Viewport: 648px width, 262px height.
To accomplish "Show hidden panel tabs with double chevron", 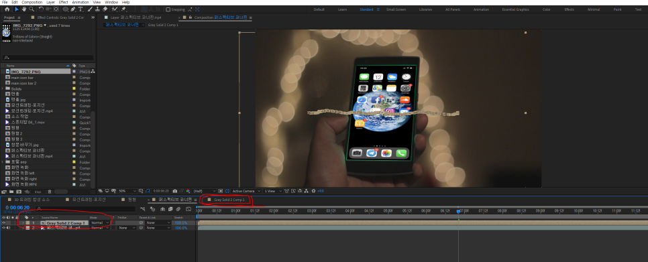I will [x=93, y=17].
